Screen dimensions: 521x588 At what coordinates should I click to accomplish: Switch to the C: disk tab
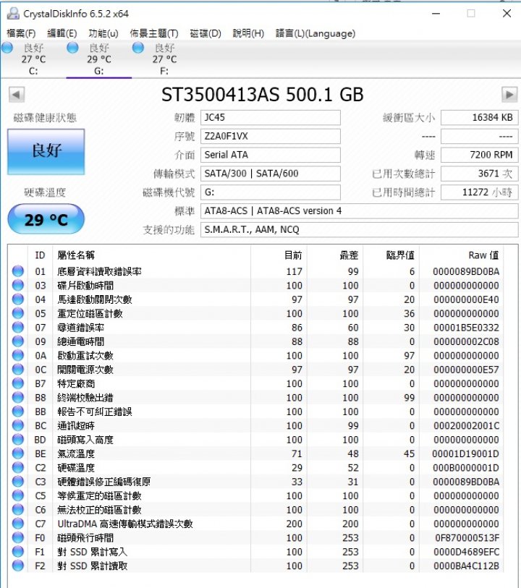(x=33, y=59)
